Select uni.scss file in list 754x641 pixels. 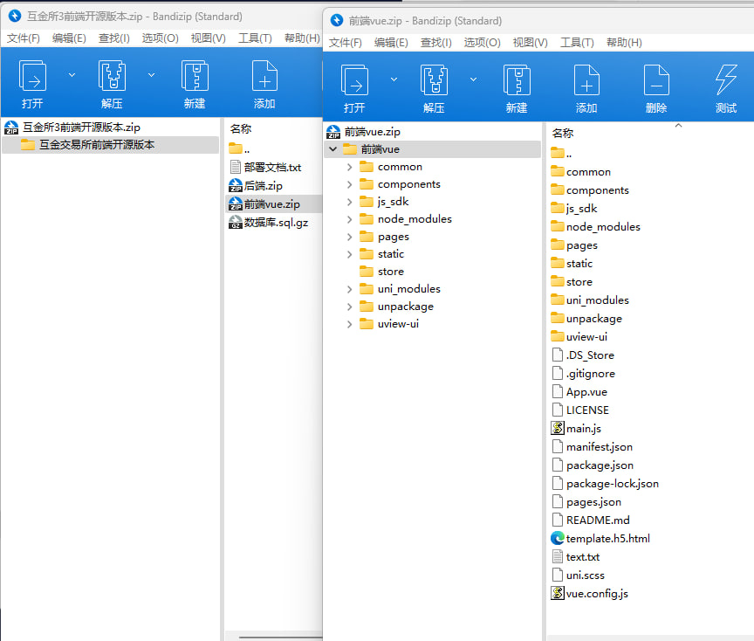(578, 576)
